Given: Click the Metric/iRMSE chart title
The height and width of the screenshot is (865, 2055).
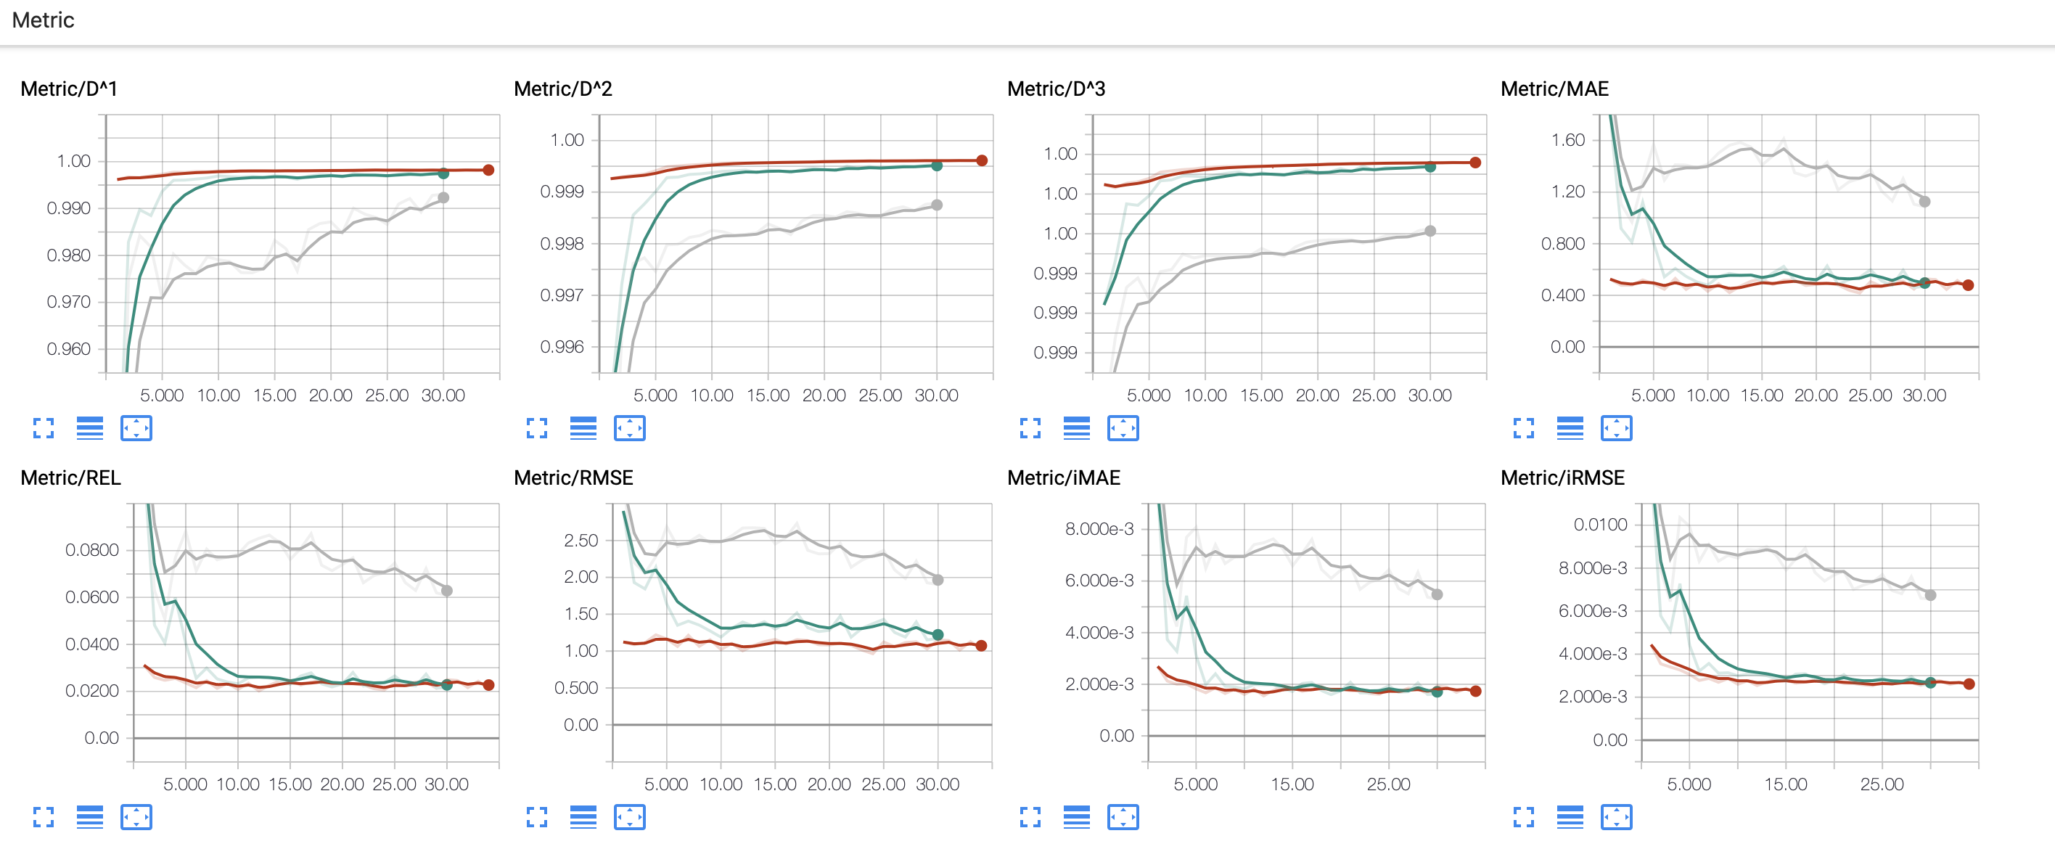Looking at the screenshot, I should (1561, 478).
